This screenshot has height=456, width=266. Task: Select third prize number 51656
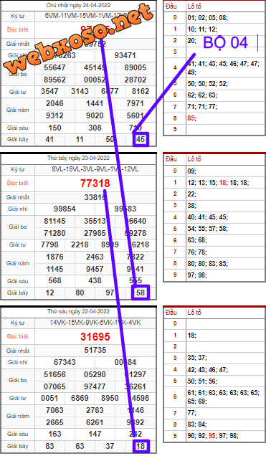click(x=54, y=374)
